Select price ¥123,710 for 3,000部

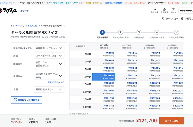coord(172,107)
